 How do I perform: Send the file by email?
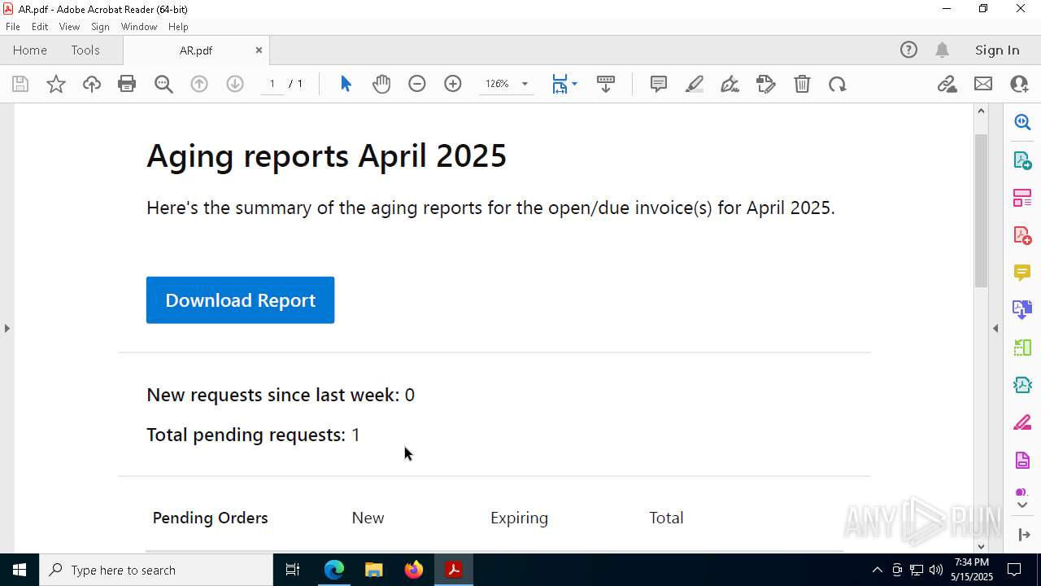[x=983, y=84]
